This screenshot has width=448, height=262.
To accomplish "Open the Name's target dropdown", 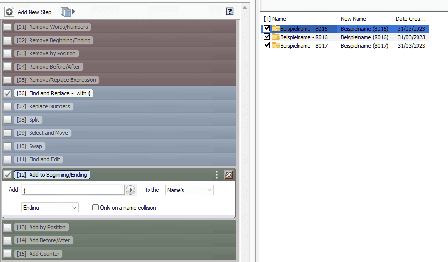I will 189,190.
